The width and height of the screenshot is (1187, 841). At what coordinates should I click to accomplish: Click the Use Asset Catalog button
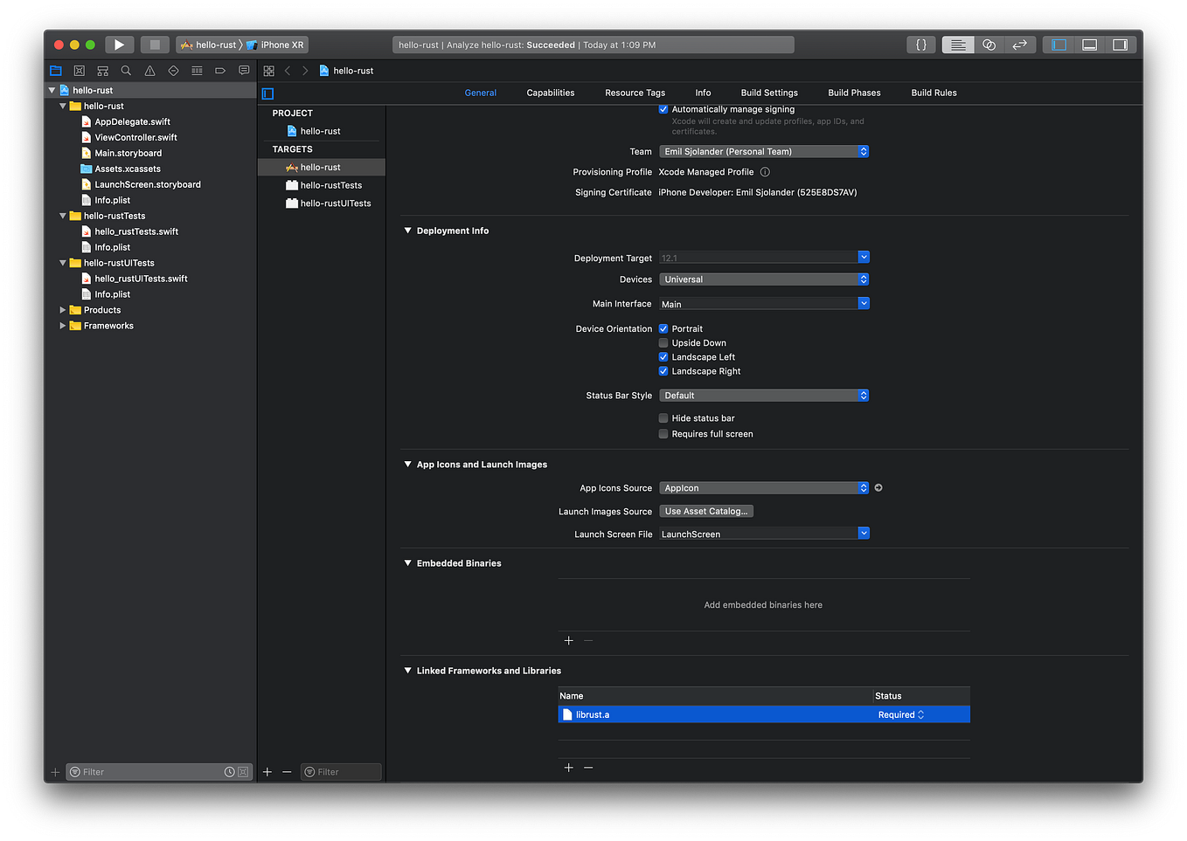pyautogui.click(x=706, y=512)
